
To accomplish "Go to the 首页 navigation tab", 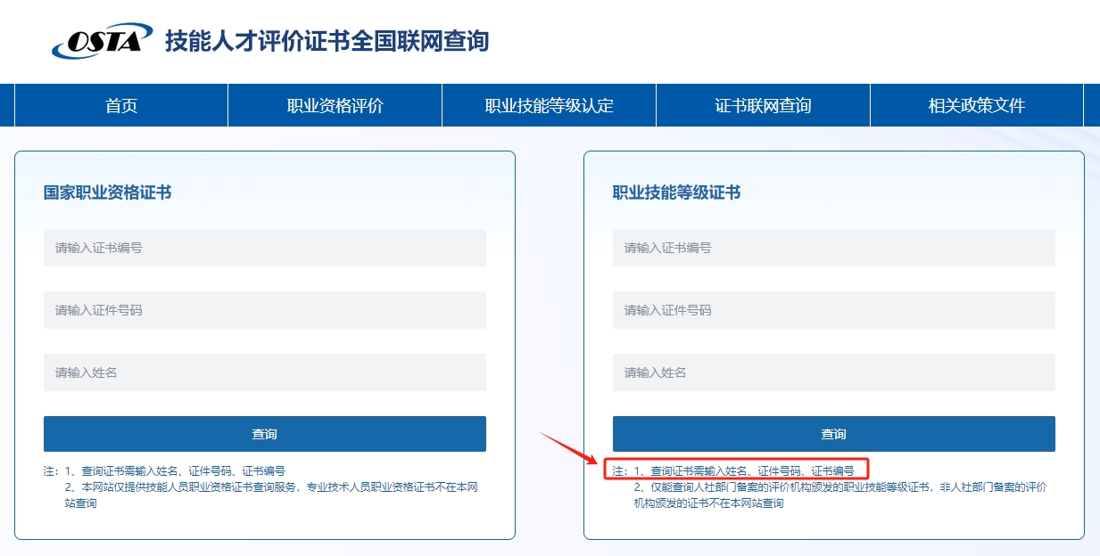I will tap(121, 105).
